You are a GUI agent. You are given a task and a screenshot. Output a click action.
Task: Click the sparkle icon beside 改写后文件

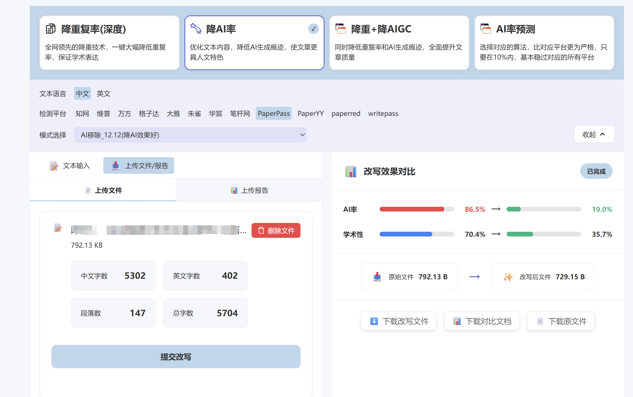pos(508,277)
